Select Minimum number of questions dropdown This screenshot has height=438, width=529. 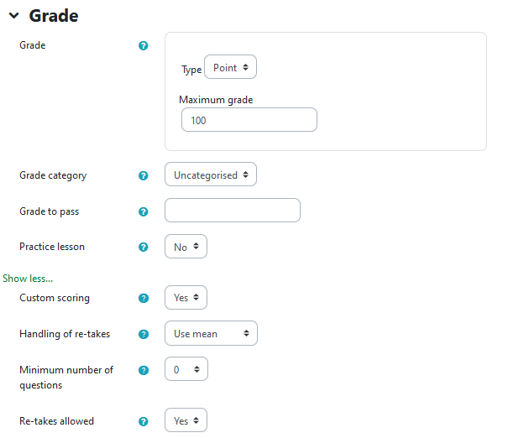click(186, 369)
